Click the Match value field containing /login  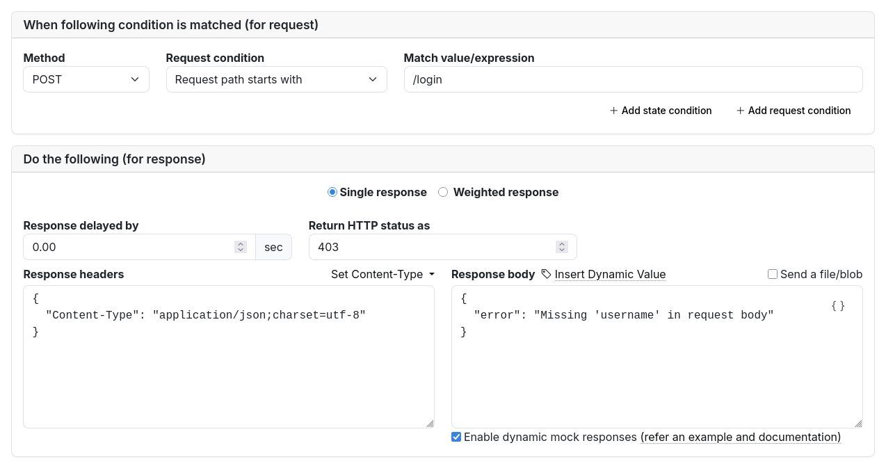point(633,79)
